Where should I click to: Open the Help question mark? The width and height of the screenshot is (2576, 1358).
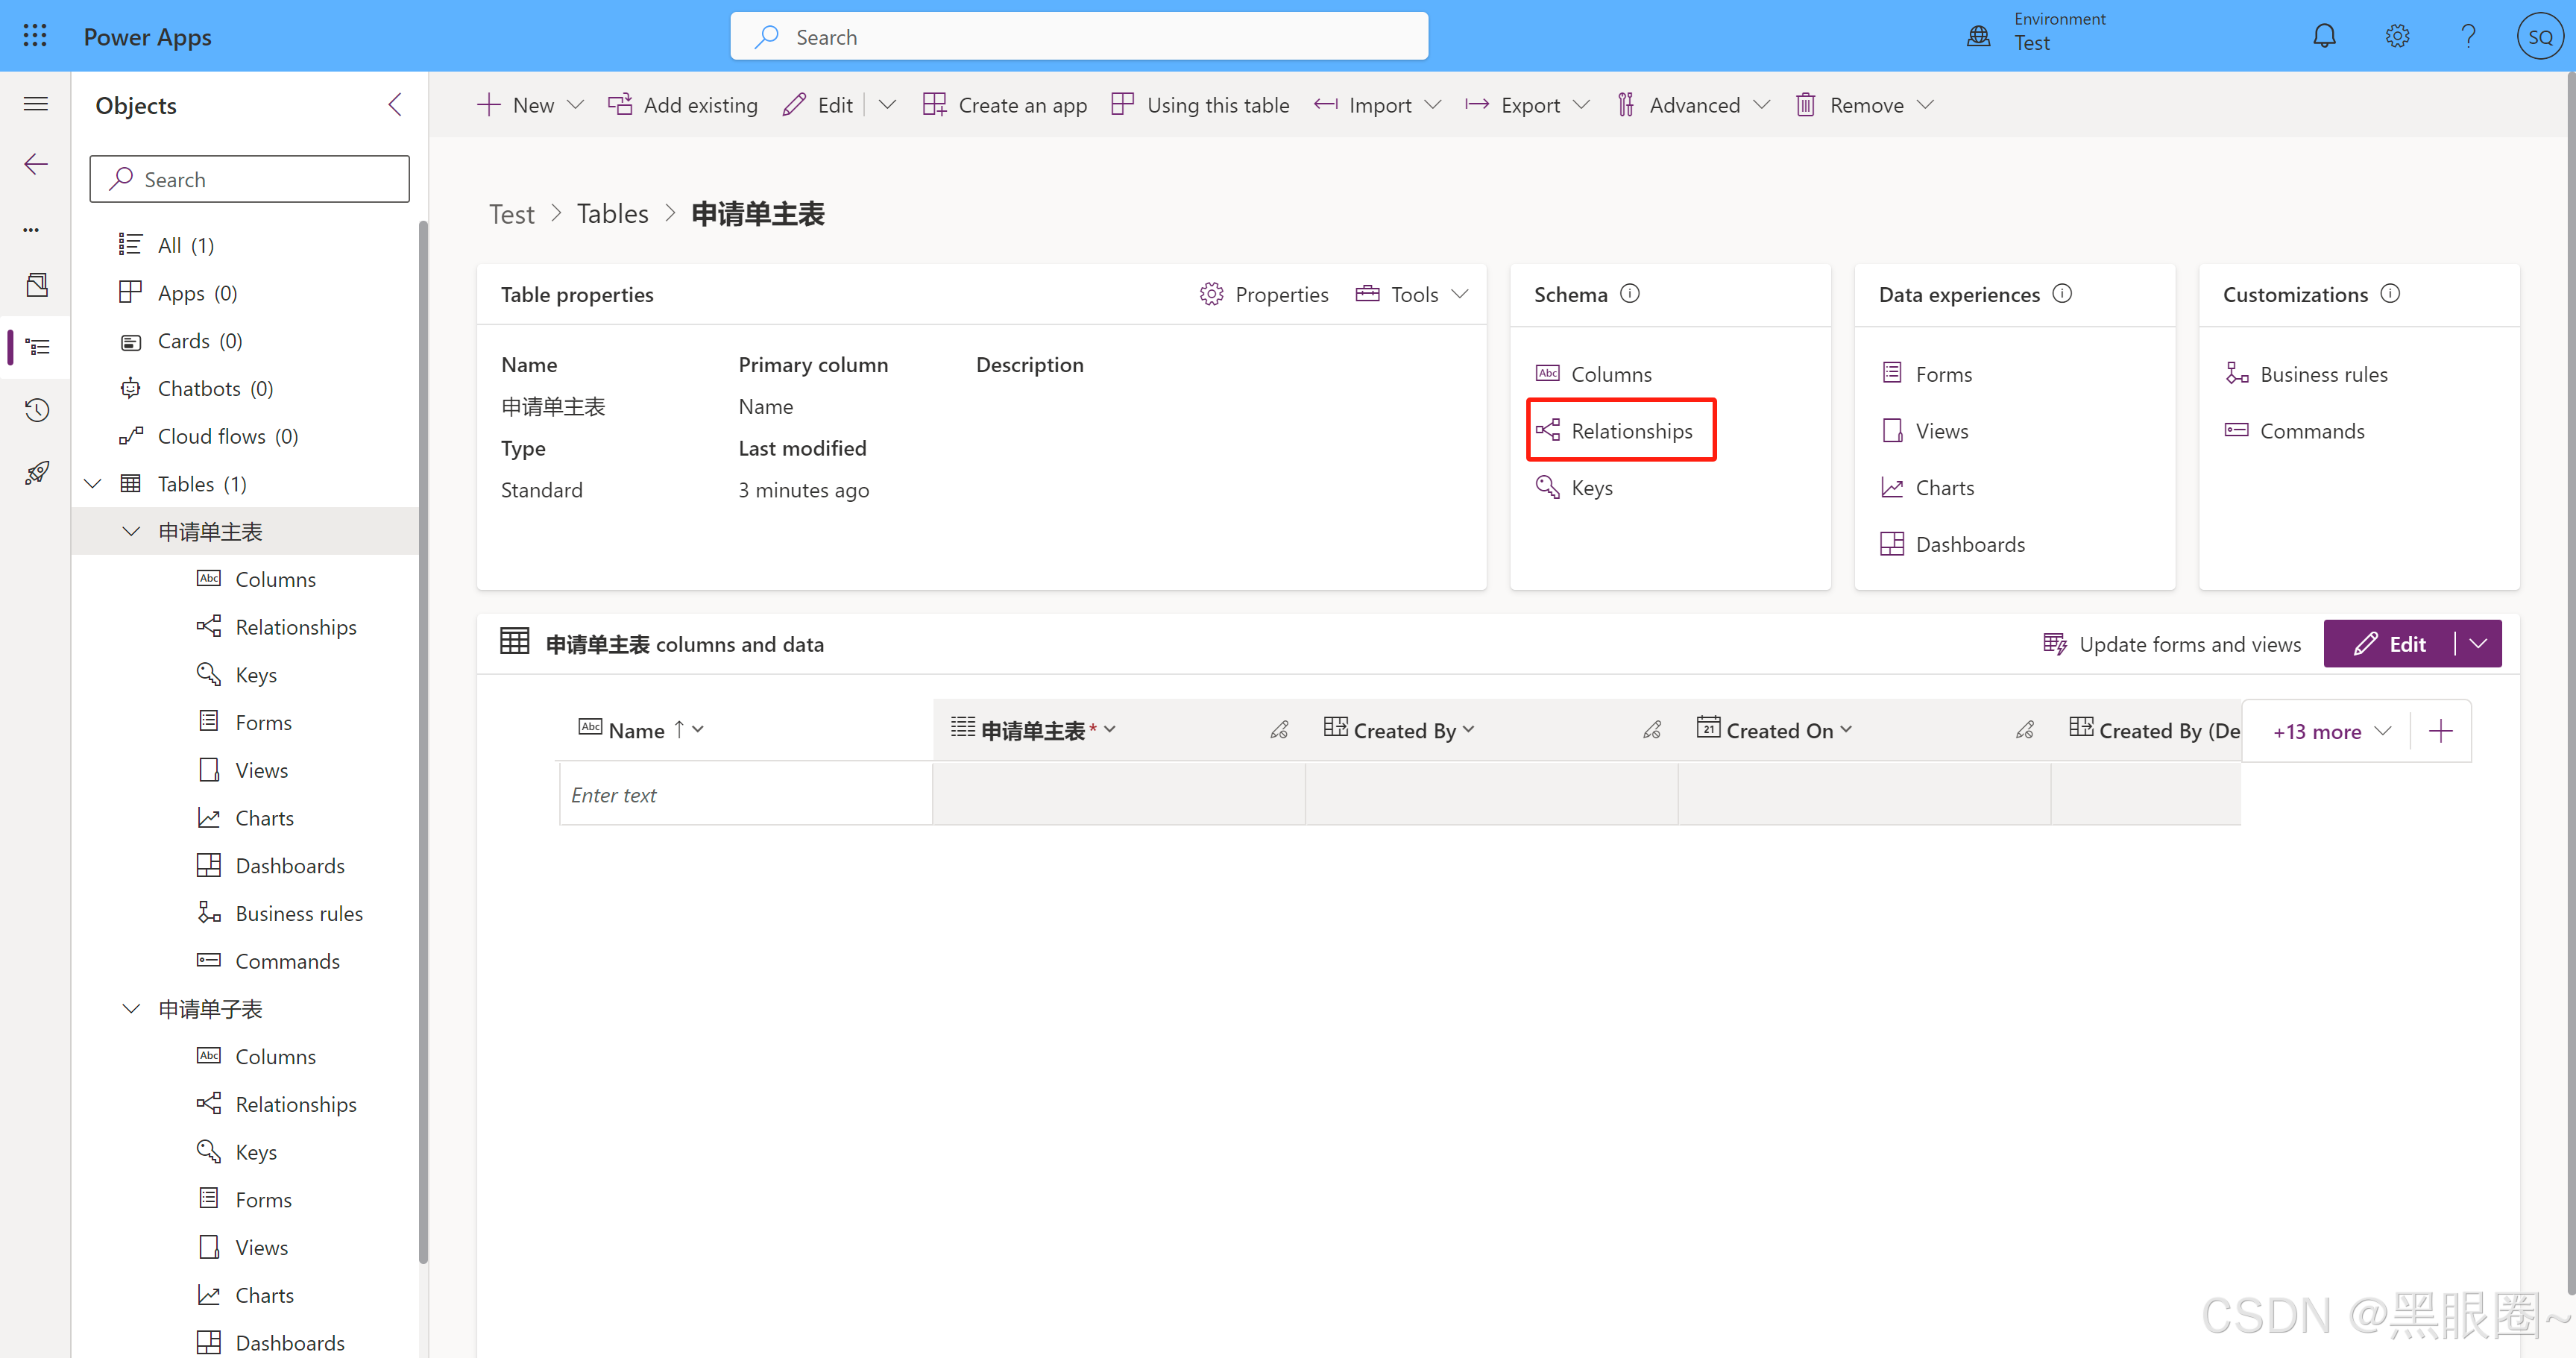[2469, 35]
